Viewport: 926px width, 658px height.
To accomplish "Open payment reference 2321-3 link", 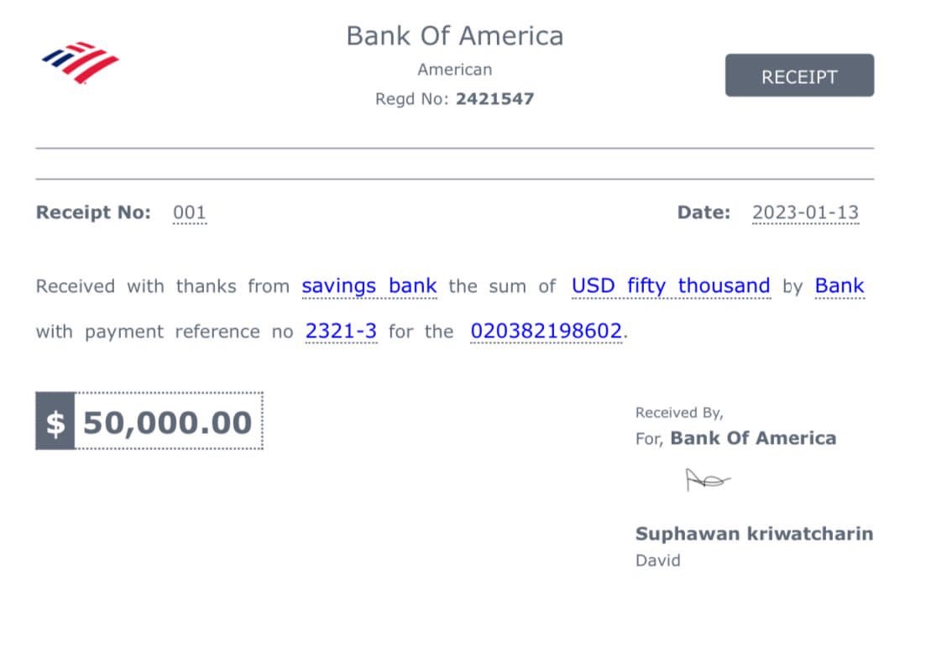I will pos(341,332).
